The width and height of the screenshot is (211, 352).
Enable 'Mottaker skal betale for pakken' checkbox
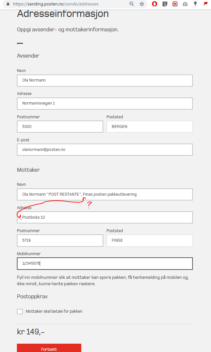(x=20, y=311)
